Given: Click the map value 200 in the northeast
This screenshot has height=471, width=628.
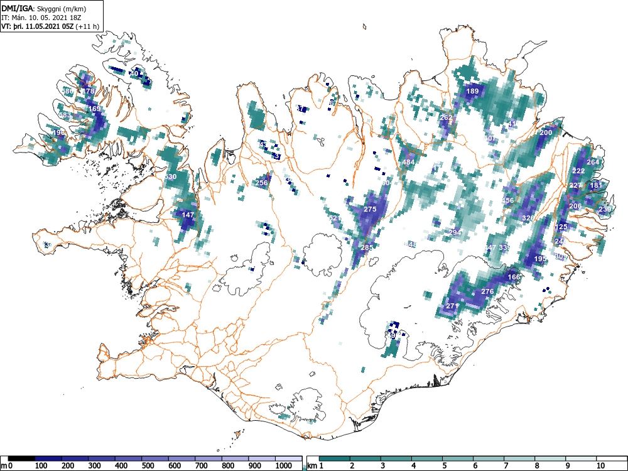Looking at the screenshot, I should tap(546, 133).
